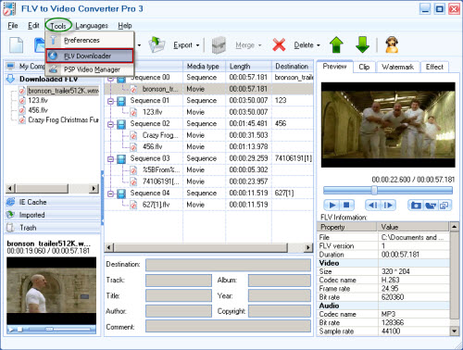
Task: Click the Comment input field
Action: [x=228, y=326]
